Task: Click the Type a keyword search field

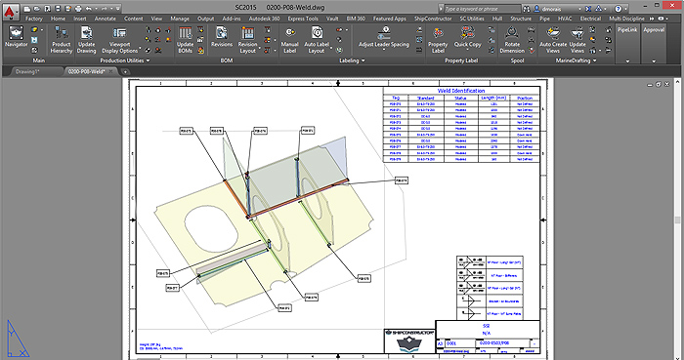Action: coord(483,8)
